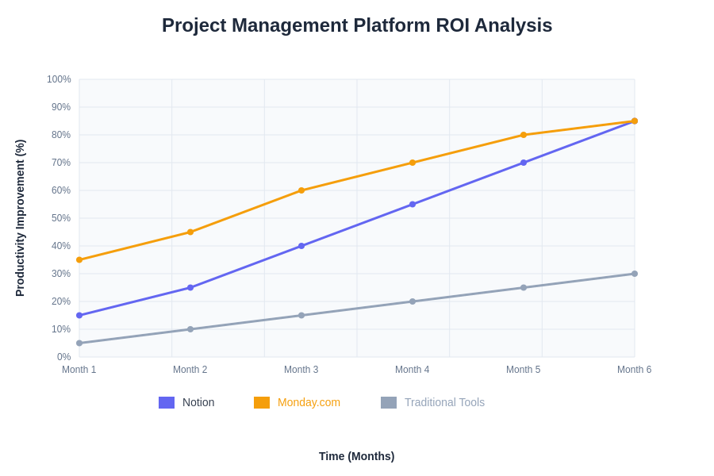Click the blue Notion legend color box
Viewport: 714px width, 476px height.
[167, 402]
